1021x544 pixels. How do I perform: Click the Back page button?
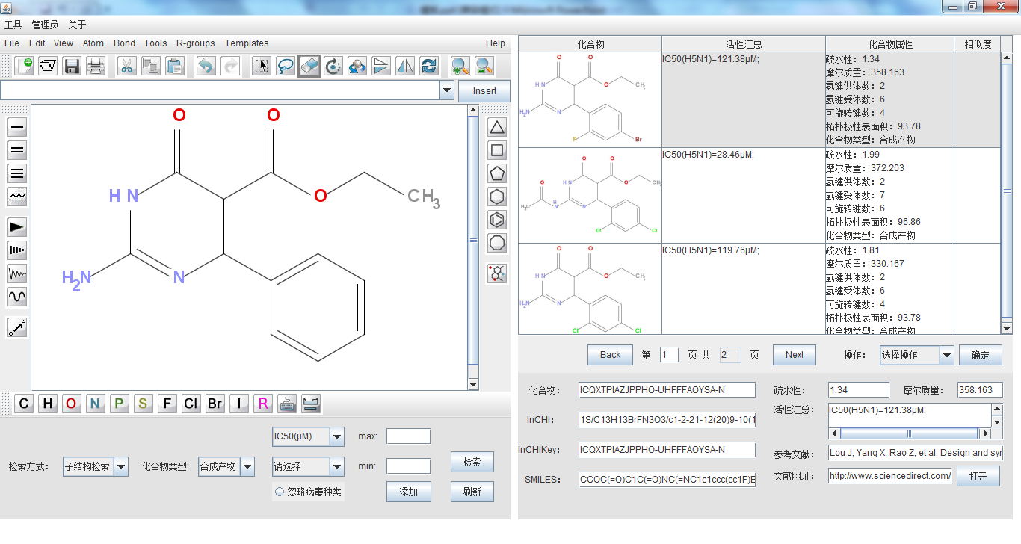(x=610, y=355)
